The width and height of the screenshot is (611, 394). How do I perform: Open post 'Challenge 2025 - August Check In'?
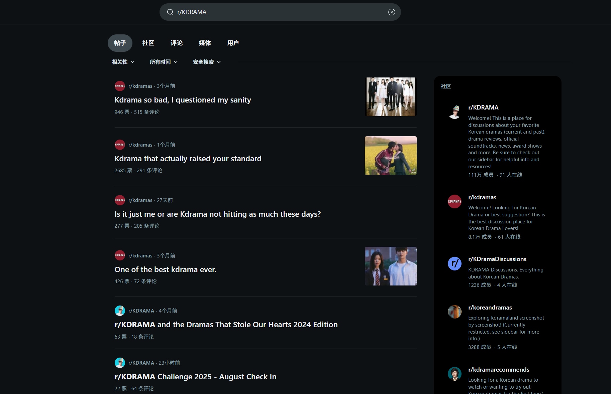[x=195, y=377]
